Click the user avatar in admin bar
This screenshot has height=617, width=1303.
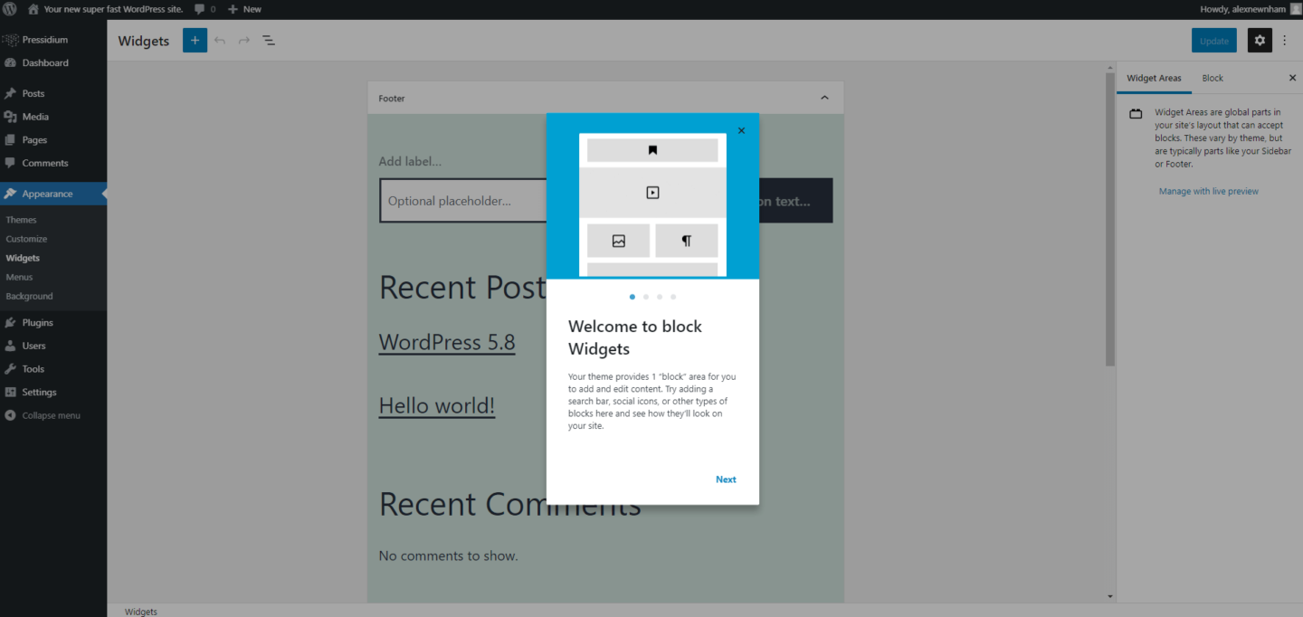(x=1295, y=9)
